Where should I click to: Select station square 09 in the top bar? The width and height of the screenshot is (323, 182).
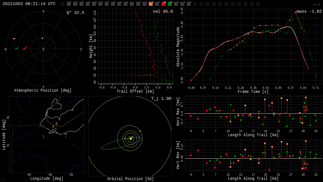click(x=119, y=3)
